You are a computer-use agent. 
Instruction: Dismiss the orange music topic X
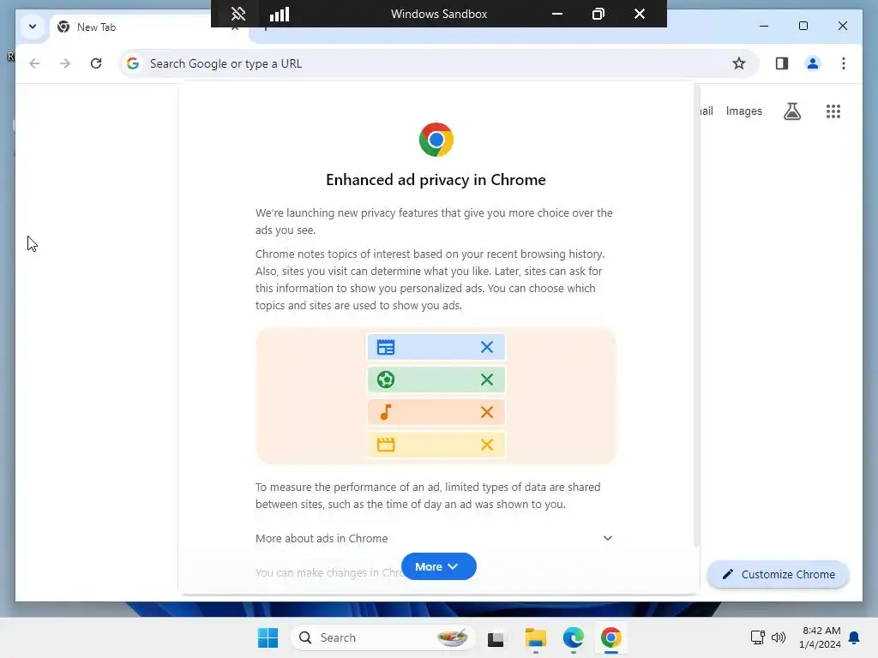(487, 412)
